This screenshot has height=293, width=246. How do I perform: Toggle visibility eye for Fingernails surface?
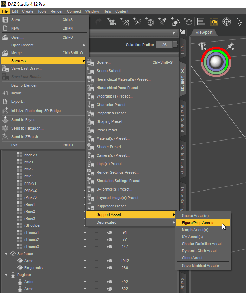click(x=110, y=268)
